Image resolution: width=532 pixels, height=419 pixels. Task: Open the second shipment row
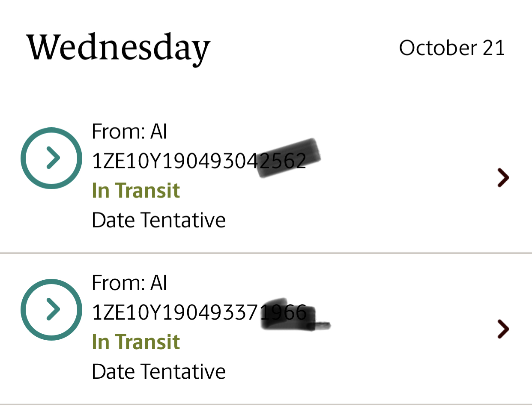(266, 329)
